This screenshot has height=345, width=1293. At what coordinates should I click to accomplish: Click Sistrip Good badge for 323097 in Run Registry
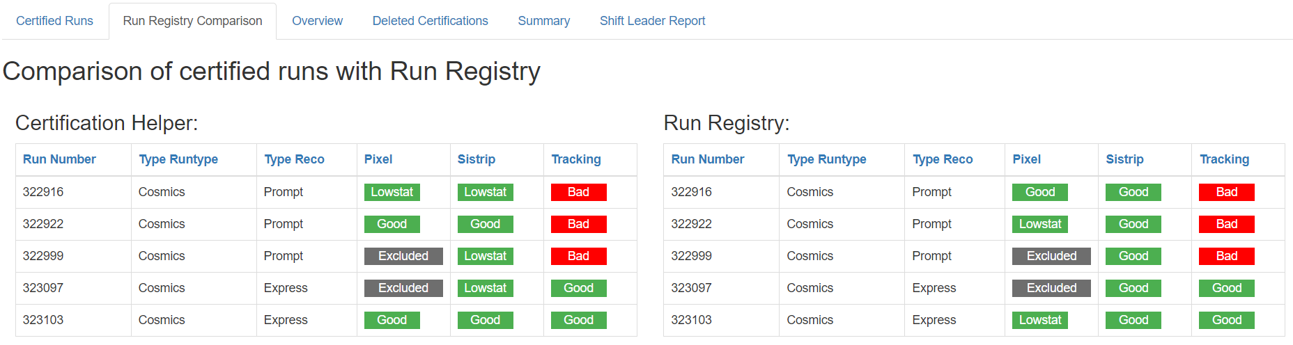pos(1133,288)
